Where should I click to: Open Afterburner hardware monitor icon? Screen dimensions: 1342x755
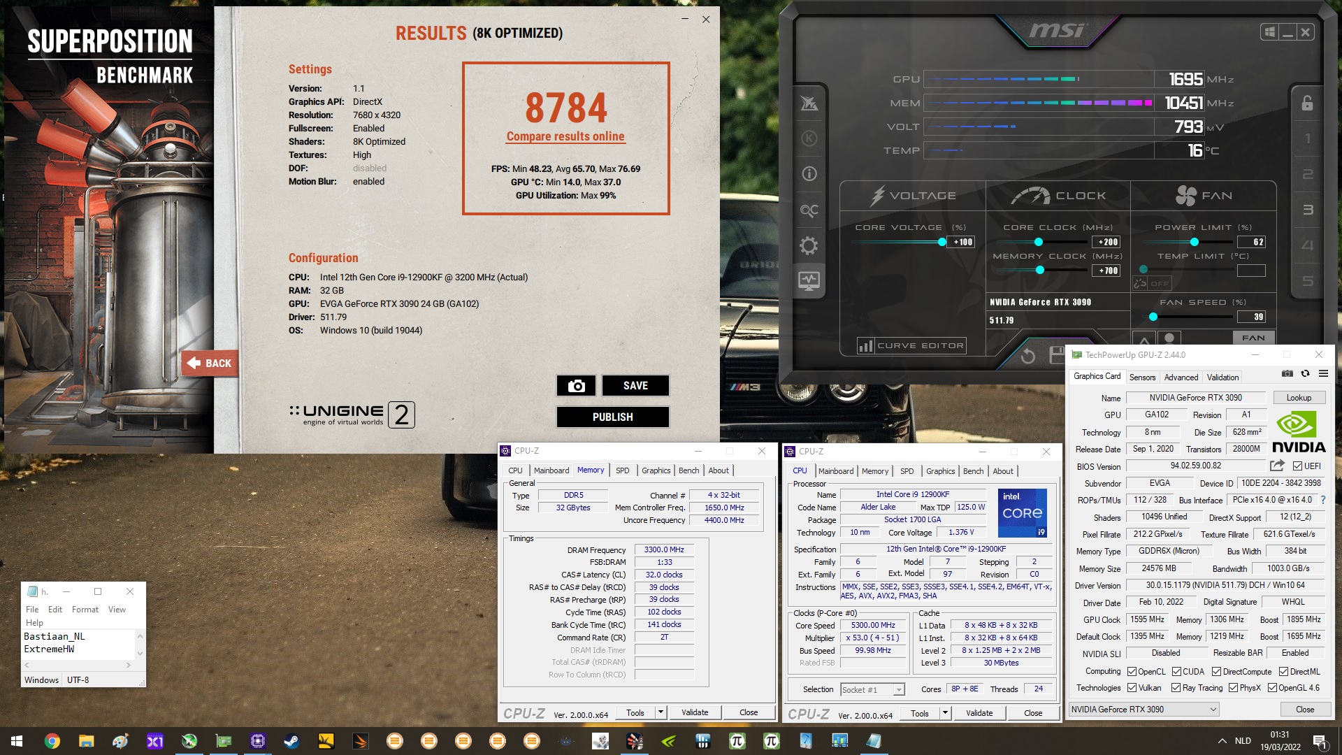tap(809, 281)
